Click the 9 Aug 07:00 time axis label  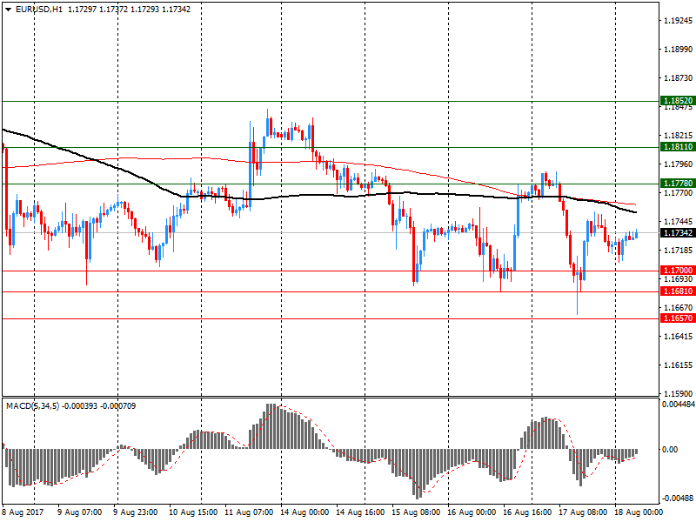point(80,512)
